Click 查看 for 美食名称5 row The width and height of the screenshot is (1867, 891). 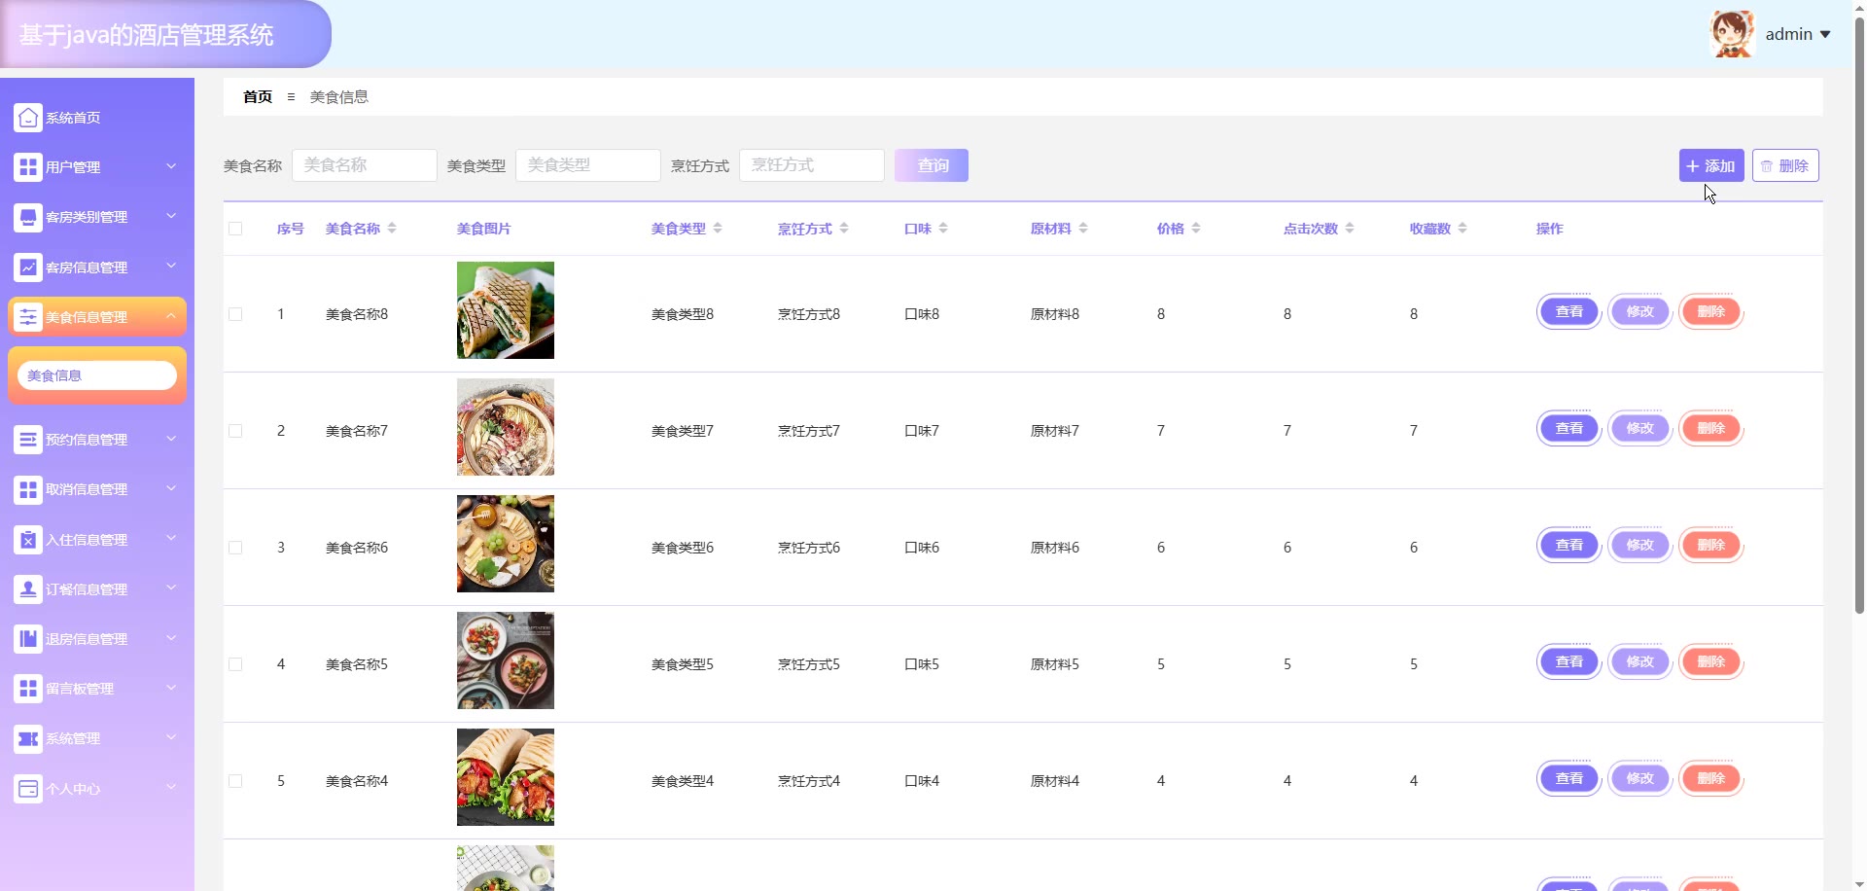coord(1569,662)
